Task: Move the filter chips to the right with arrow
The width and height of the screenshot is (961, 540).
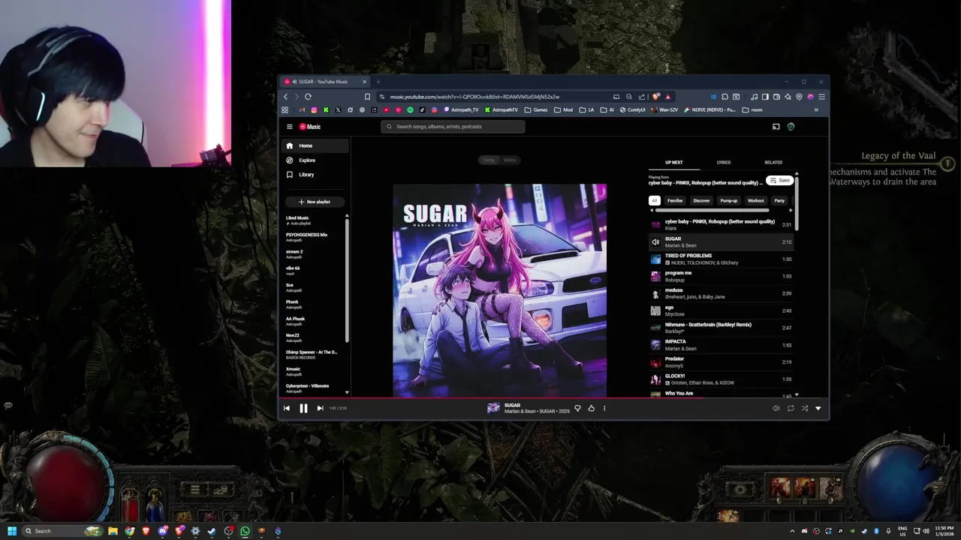Action: (791, 211)
